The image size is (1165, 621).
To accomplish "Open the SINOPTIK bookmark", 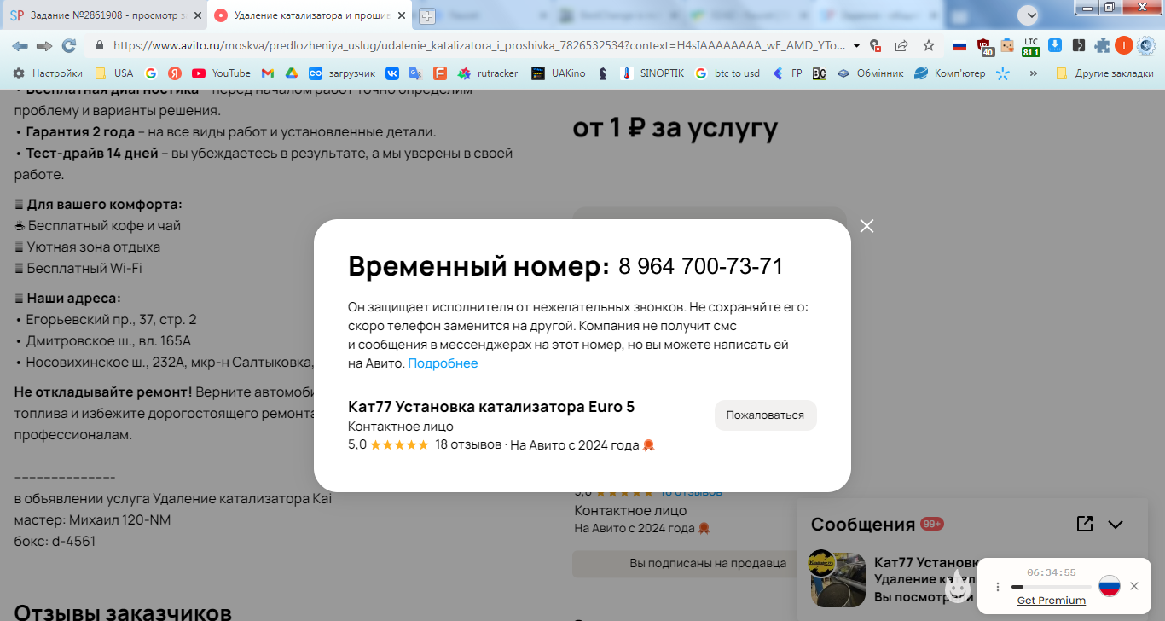I will coord(652,73).
